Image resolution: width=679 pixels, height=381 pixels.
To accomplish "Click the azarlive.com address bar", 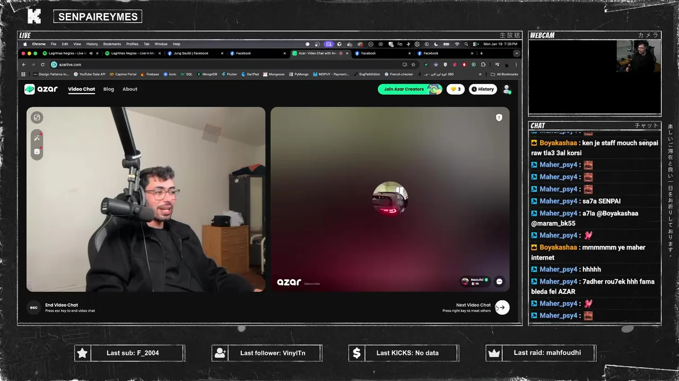I will (233, 65).
